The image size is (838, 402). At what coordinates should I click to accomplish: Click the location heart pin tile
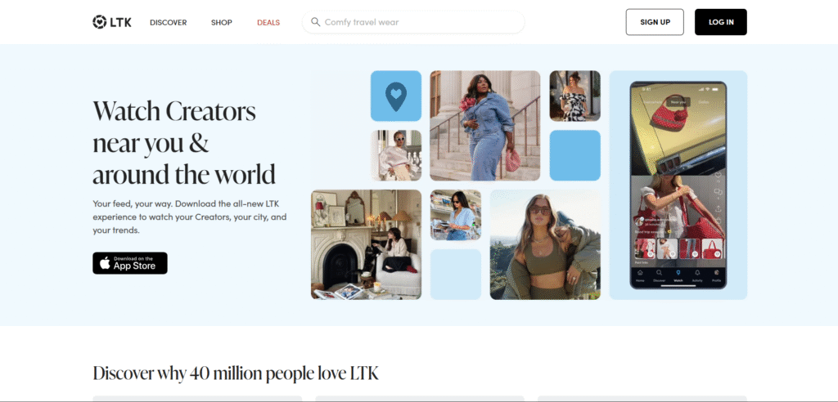pos(396,96)
